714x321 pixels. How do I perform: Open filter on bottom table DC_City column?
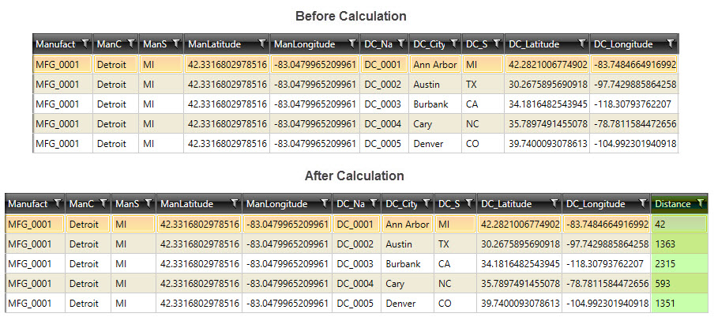pyautogui.click(x=427, y=203)
